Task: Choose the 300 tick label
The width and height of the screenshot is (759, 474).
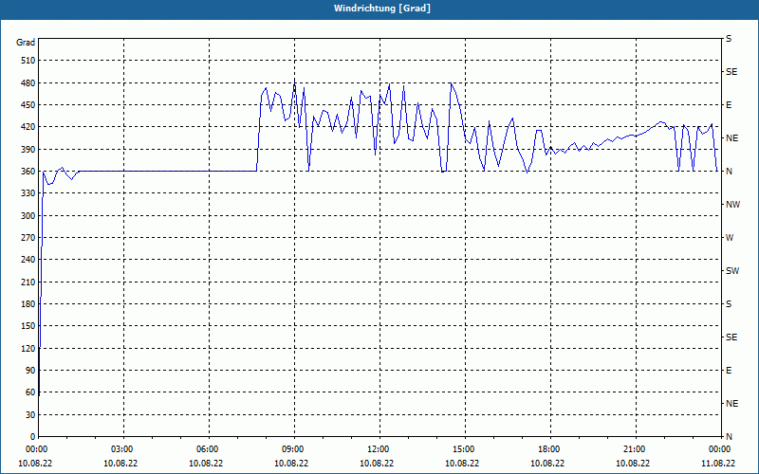Action: point(28,216)
